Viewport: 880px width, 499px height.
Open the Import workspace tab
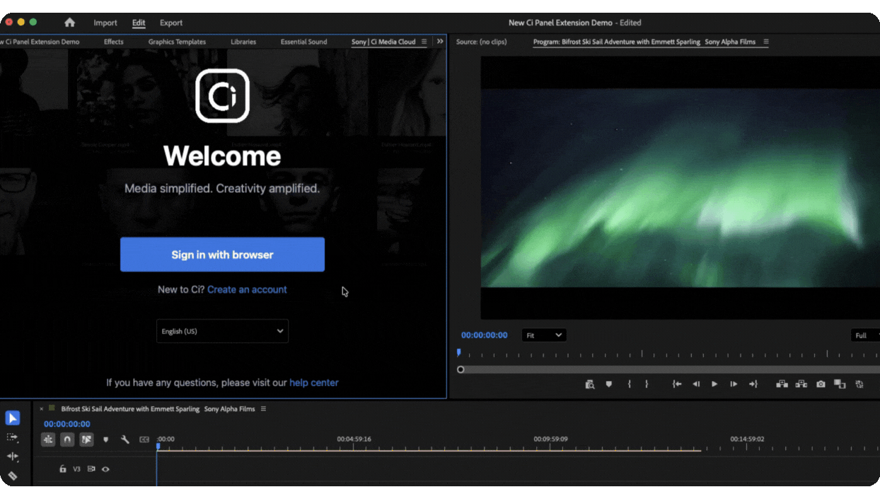pyautogui.click(x=105, y=23)
